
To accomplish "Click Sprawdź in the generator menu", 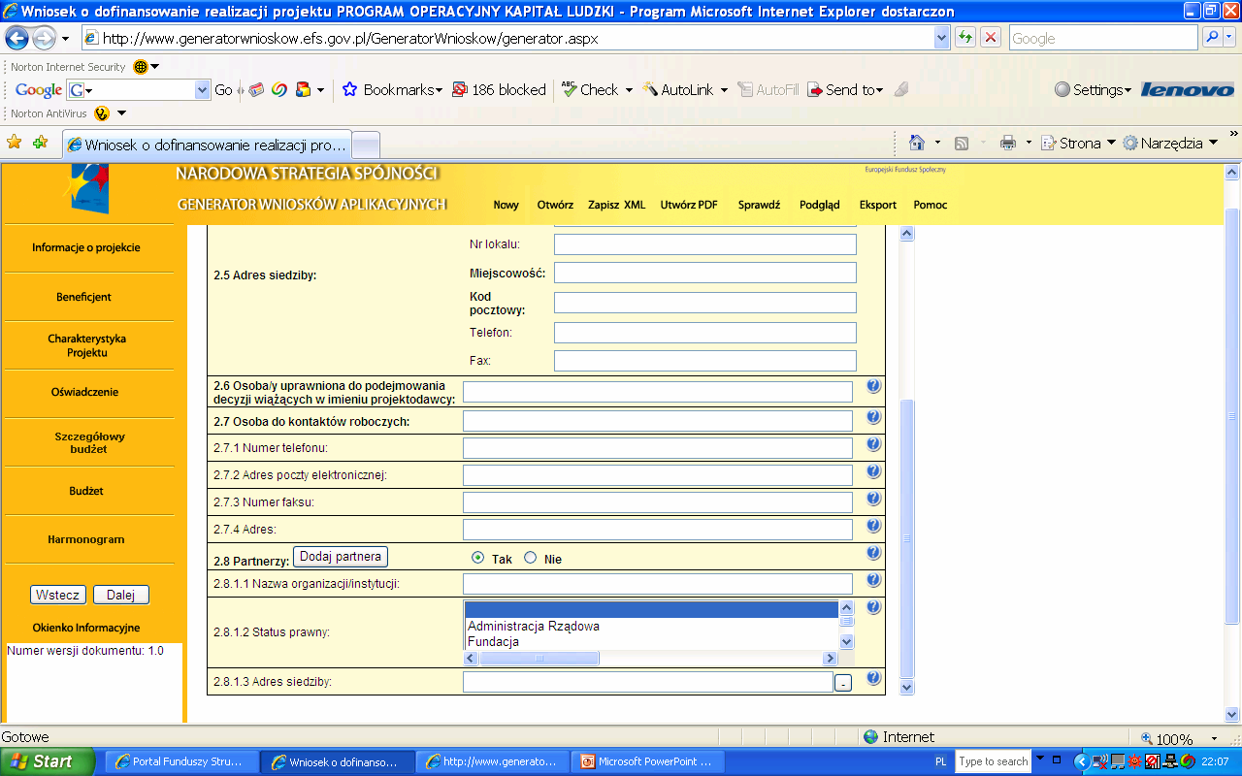I will click(x=759, y=205).
